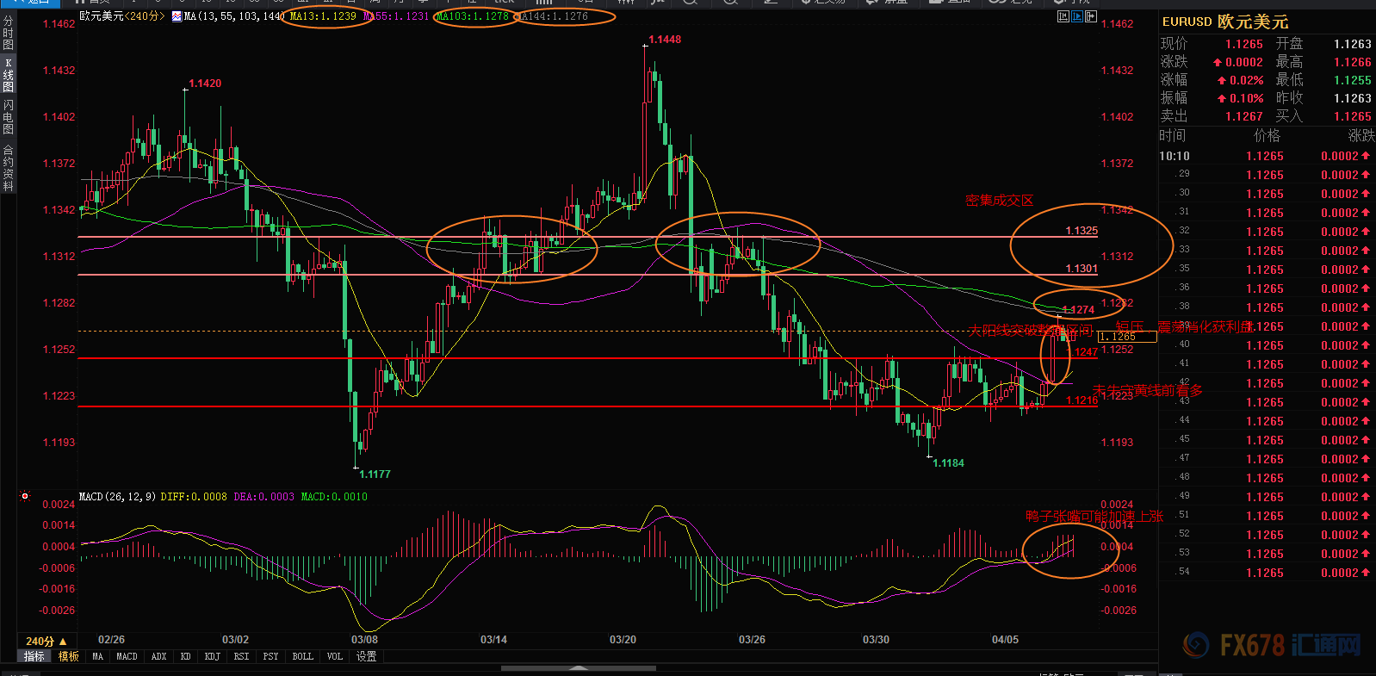Screen dimensions: 1376x676
Task: Click the MACD panel red dot icon
Action: [x=25, y=496]
